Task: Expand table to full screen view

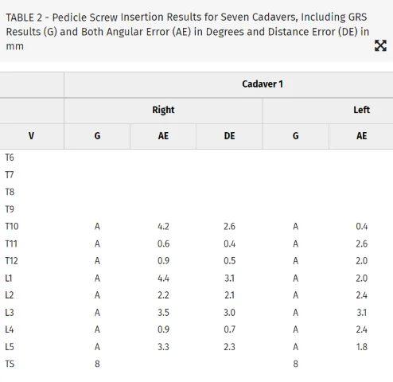Action: [x=380, y=45]
